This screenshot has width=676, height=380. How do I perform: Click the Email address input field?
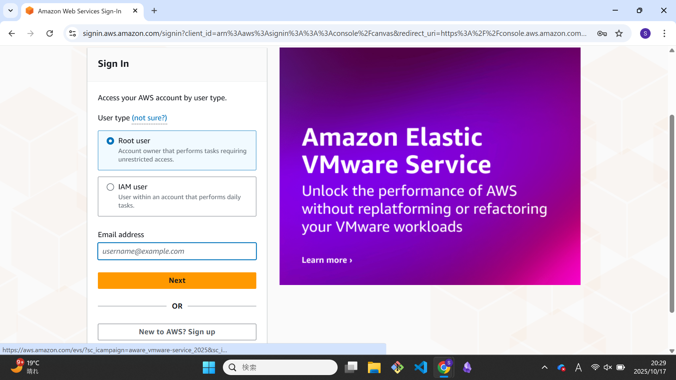tap(177, 251)
